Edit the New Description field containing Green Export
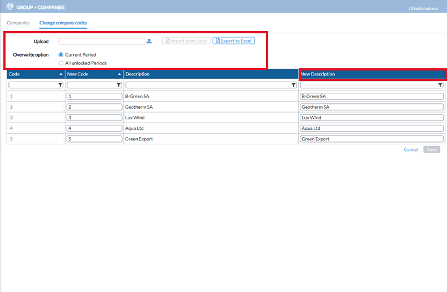Viewport: 447px width, 292px height. coord(371,139)
